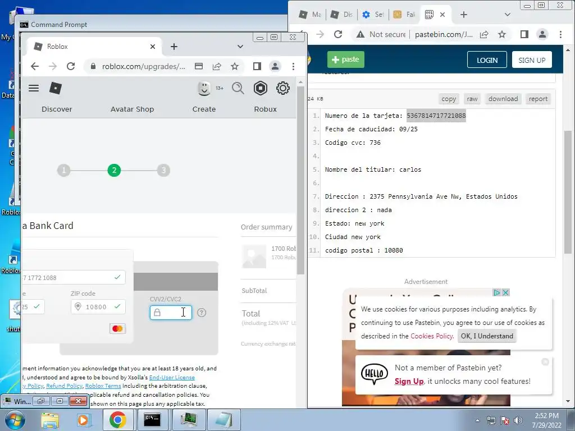Click AdChoices triangle icon on advertisement
Screen dimensions: 575x431
[x=497, y=292]
